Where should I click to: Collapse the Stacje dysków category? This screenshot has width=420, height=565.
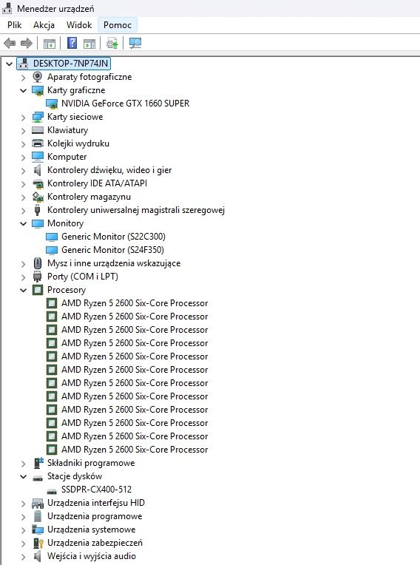[24, 476]
